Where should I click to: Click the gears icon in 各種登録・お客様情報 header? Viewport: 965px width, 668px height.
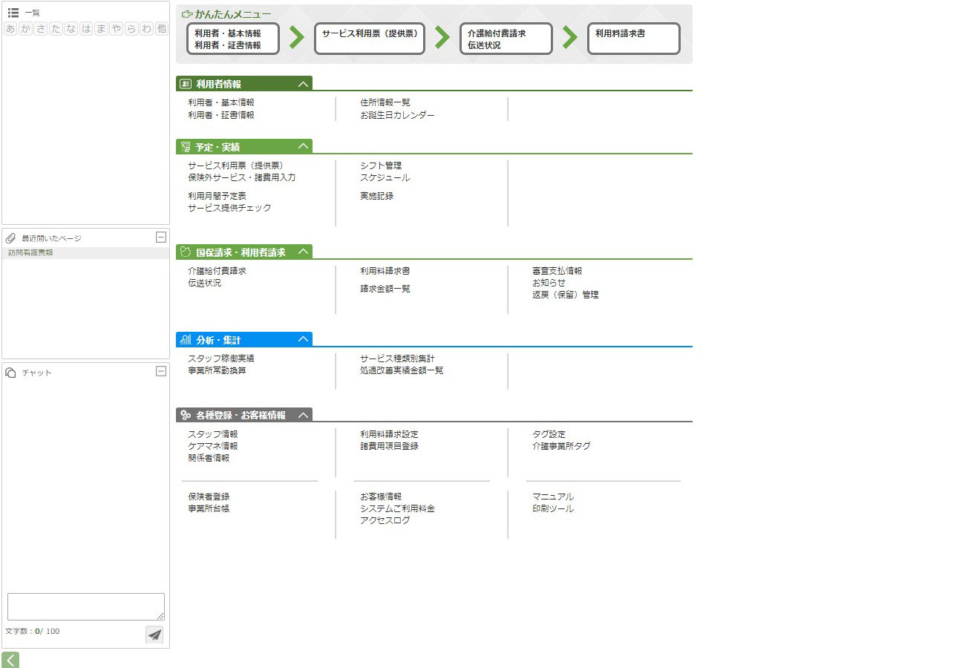186,416
